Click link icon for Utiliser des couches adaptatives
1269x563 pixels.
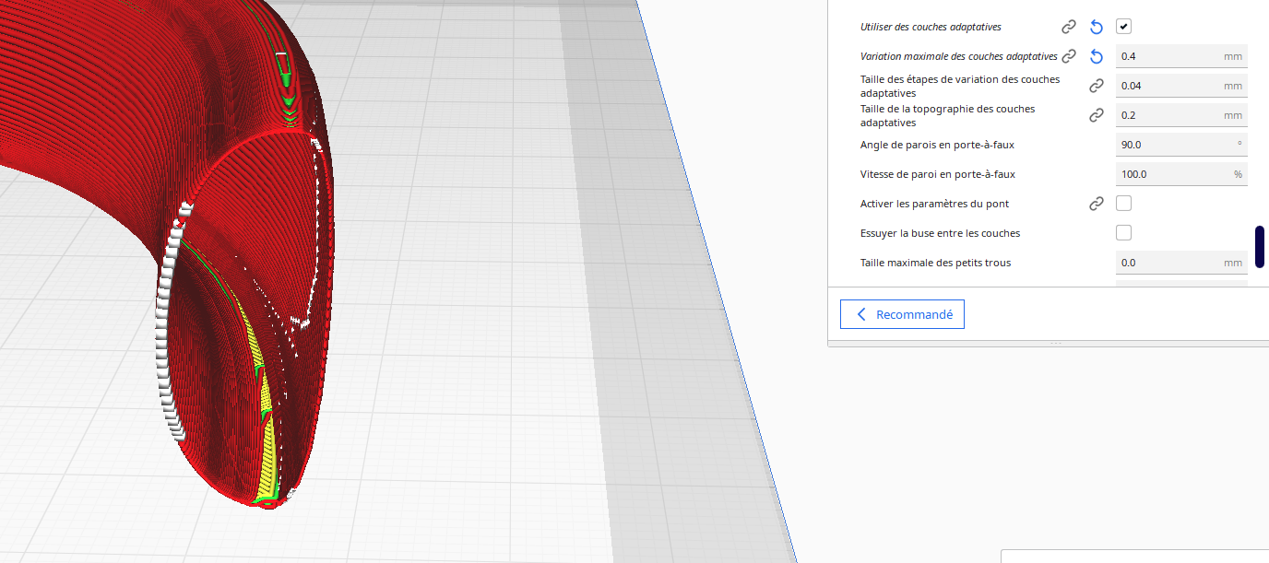1069,27
